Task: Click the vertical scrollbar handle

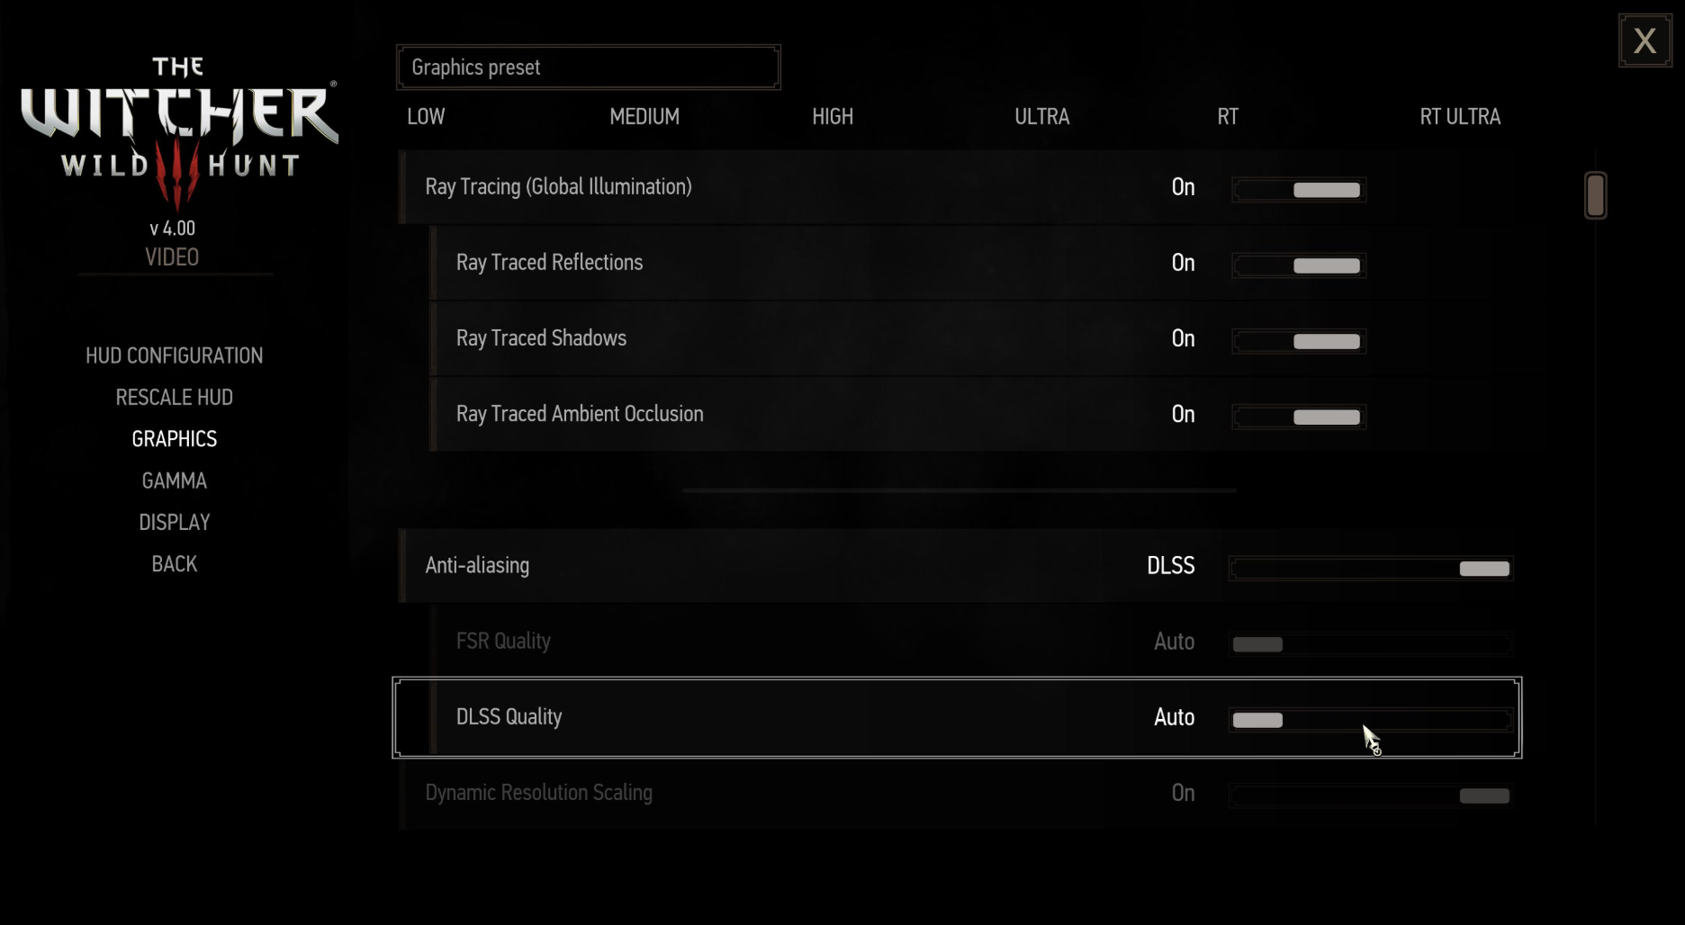Action: tap(1595, 195)
